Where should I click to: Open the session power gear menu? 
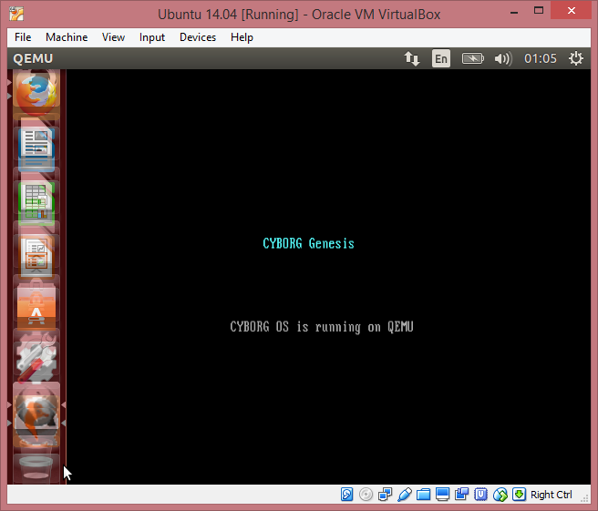575,58
